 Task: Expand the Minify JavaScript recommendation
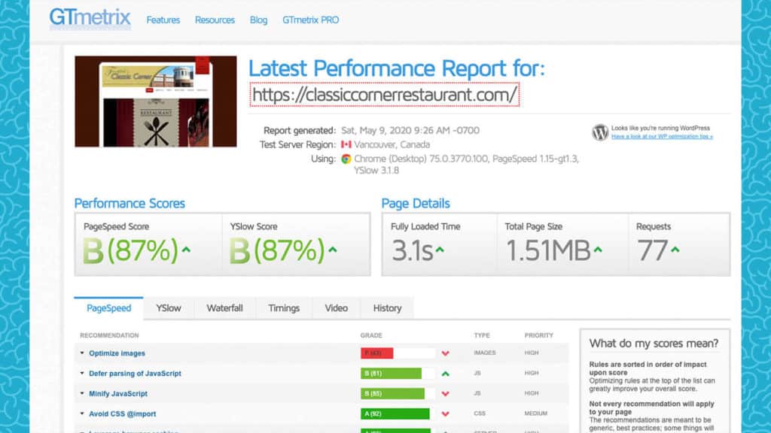click(x=117, y=394)
